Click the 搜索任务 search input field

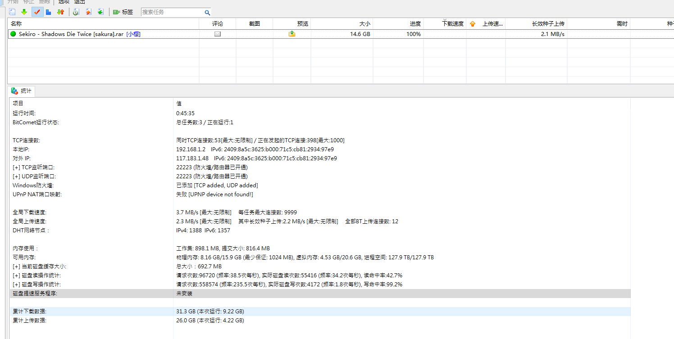(172, 12)
